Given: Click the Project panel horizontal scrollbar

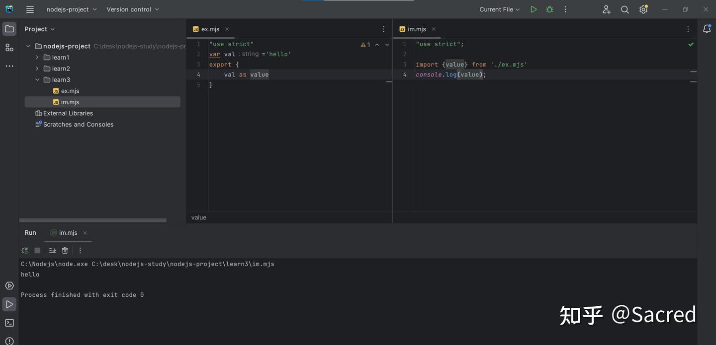Looking at the screenshot, I should coord(93,220).
